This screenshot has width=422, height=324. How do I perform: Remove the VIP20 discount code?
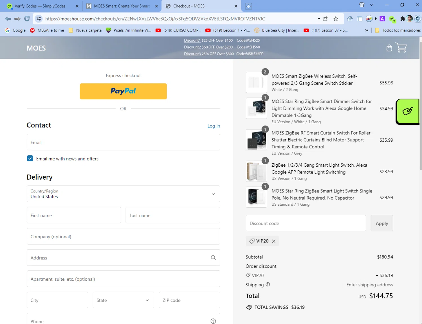coord(274,241)
